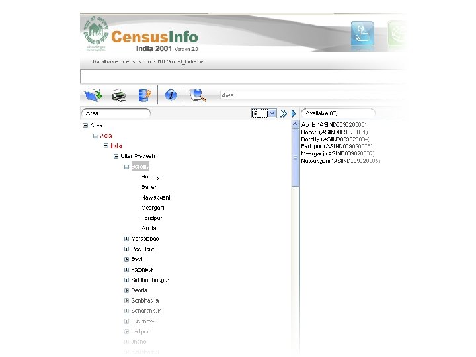Expand the Sonbhadra tree node
Image resolution: width=476 pixels, height=357 pixels.
[x=126, y=301]
